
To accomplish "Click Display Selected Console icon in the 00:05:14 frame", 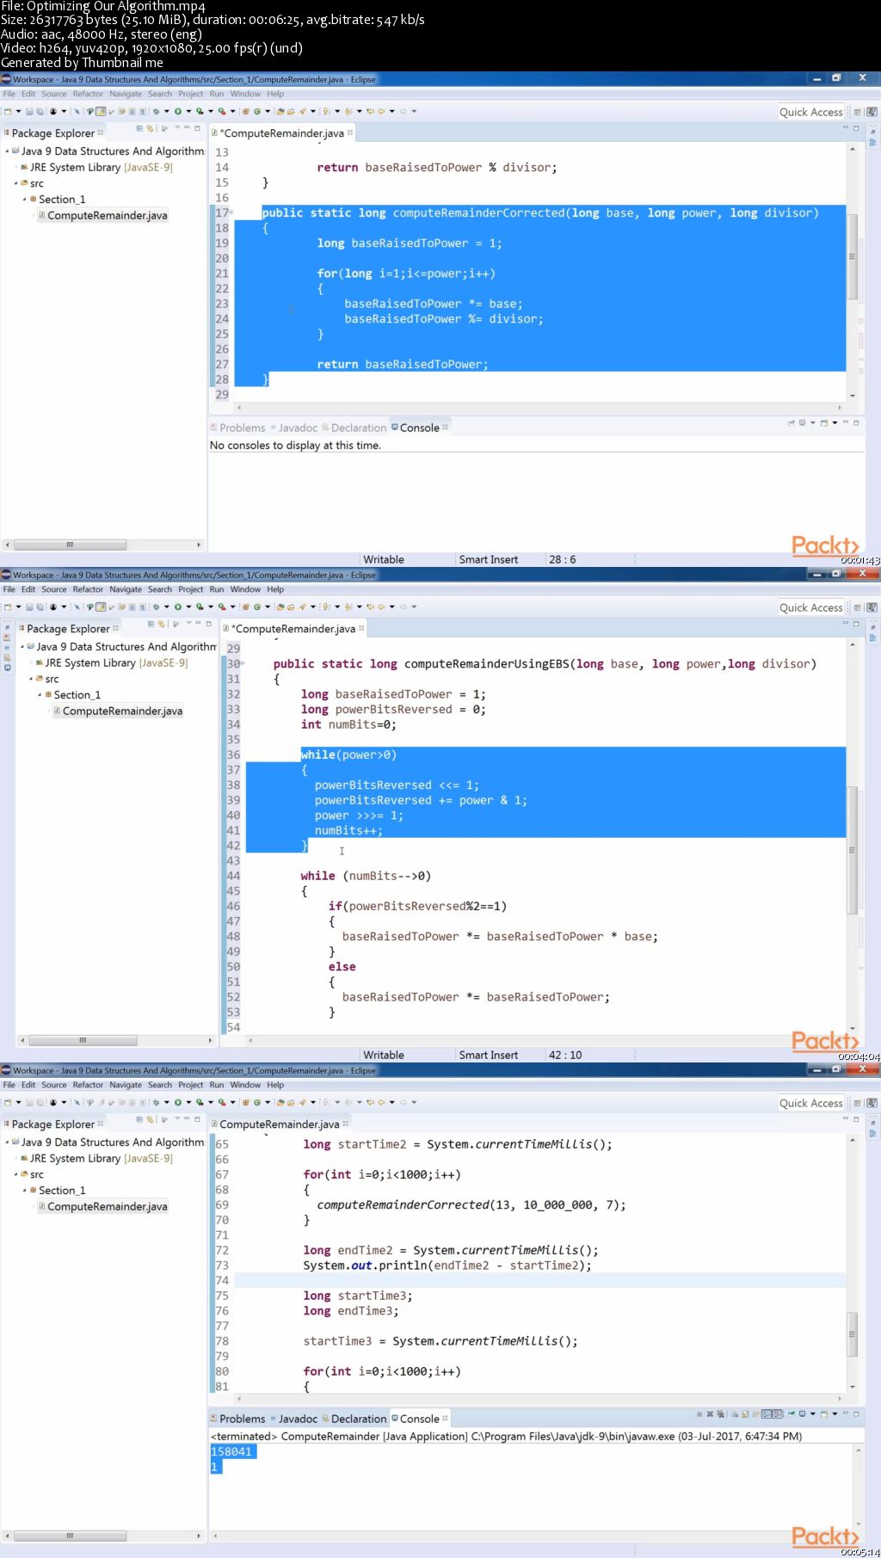I will click(802, 1413).
